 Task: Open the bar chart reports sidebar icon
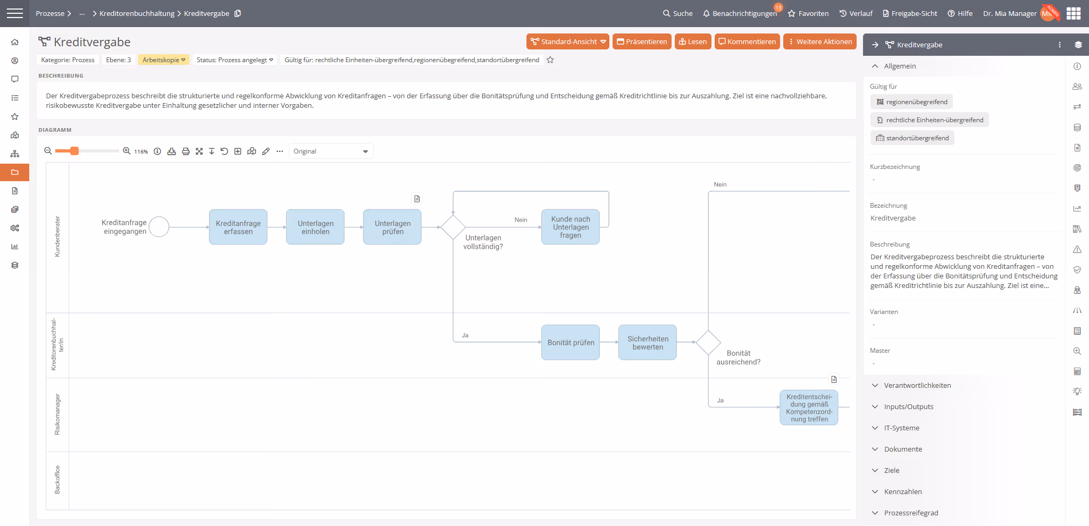(x=15, y=247)
